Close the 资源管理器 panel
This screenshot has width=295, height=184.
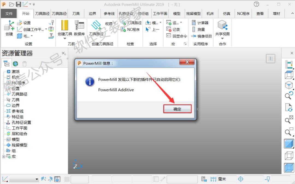(63, 53)
